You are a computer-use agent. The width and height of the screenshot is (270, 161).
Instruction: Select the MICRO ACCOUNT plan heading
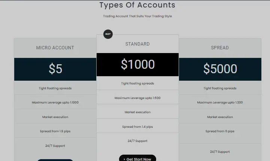pyautogui.click(x=55, y=48)
